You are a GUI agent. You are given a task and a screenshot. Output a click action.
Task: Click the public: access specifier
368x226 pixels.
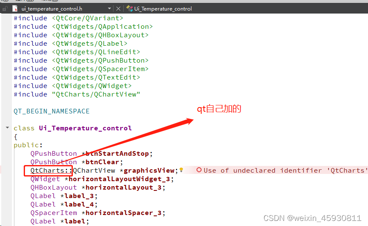click(28, 145)
